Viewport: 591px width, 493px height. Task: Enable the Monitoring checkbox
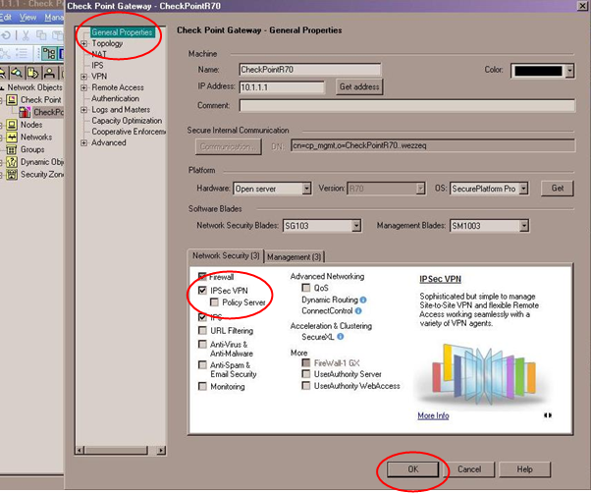202,386
